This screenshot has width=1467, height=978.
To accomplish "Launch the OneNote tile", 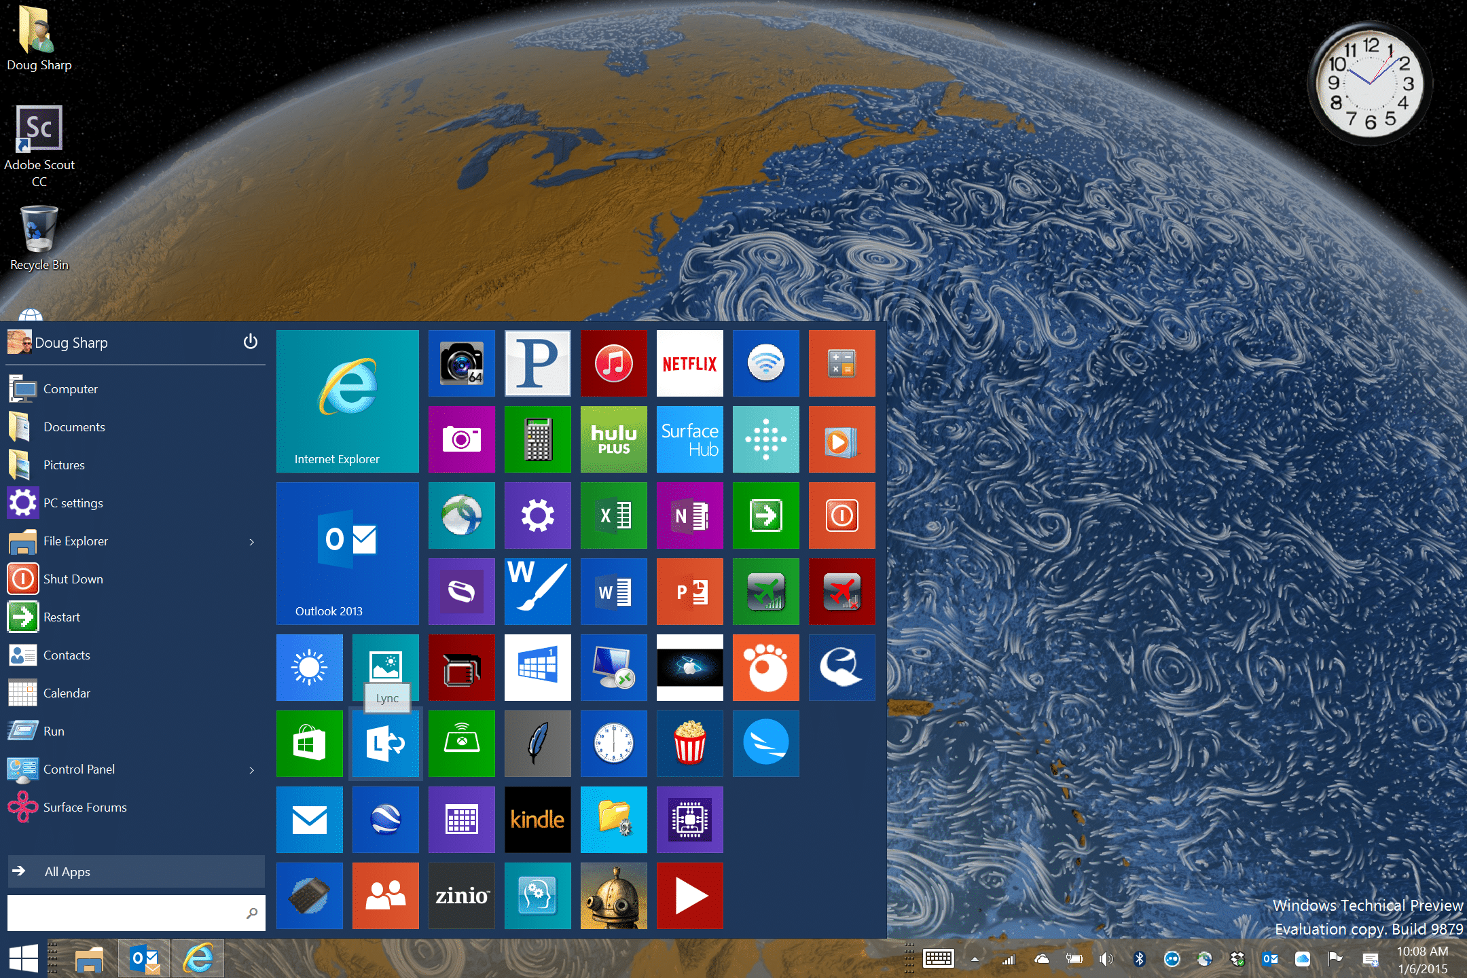I will [x=690, y=515].
